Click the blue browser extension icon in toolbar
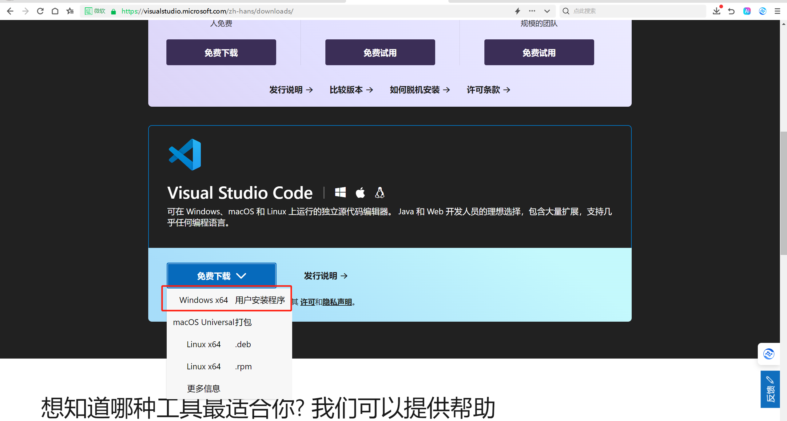 [x=762, y=11]
